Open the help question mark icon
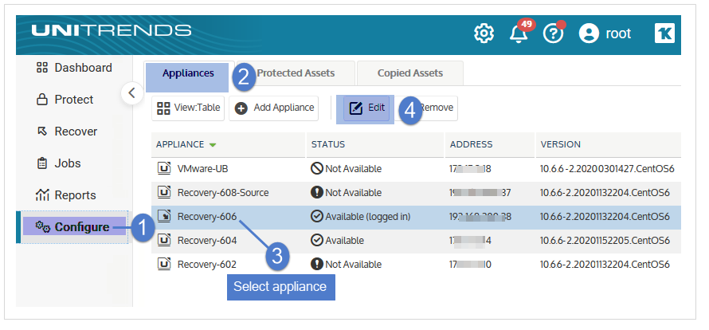Viewport: 709px width, 330px height. point(553,34)
